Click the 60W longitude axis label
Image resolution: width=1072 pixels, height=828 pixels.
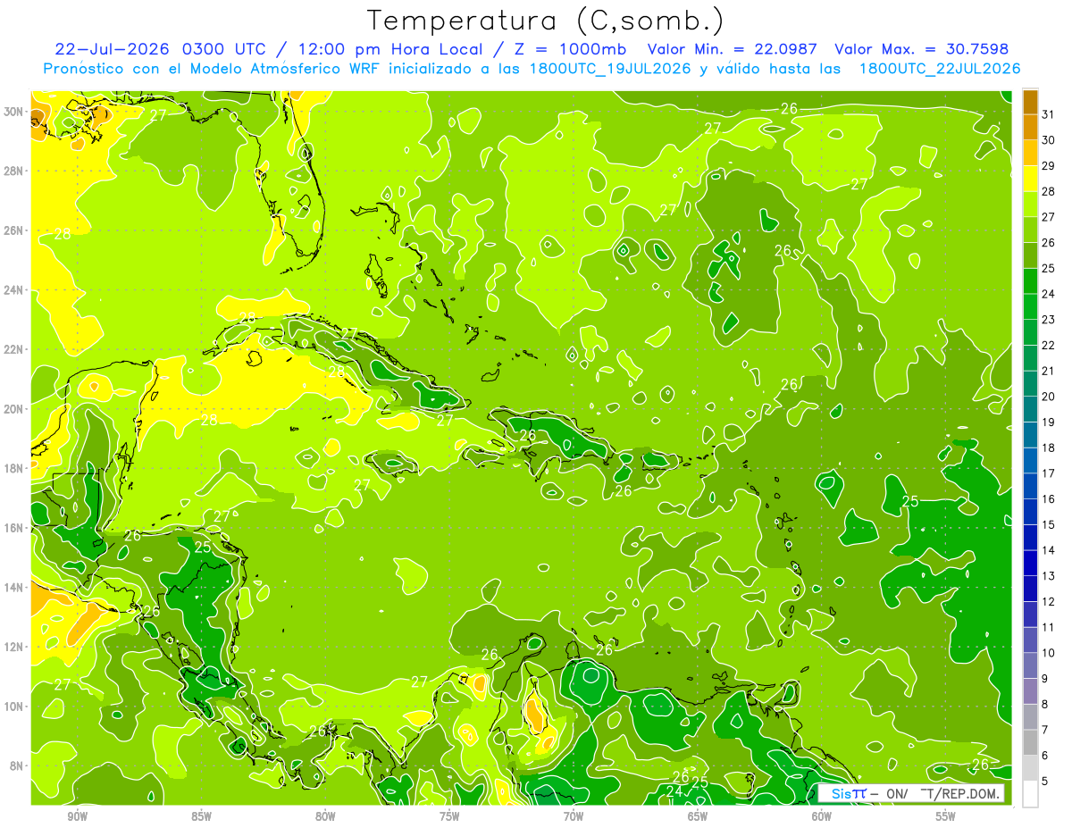(x=822, y=816)
